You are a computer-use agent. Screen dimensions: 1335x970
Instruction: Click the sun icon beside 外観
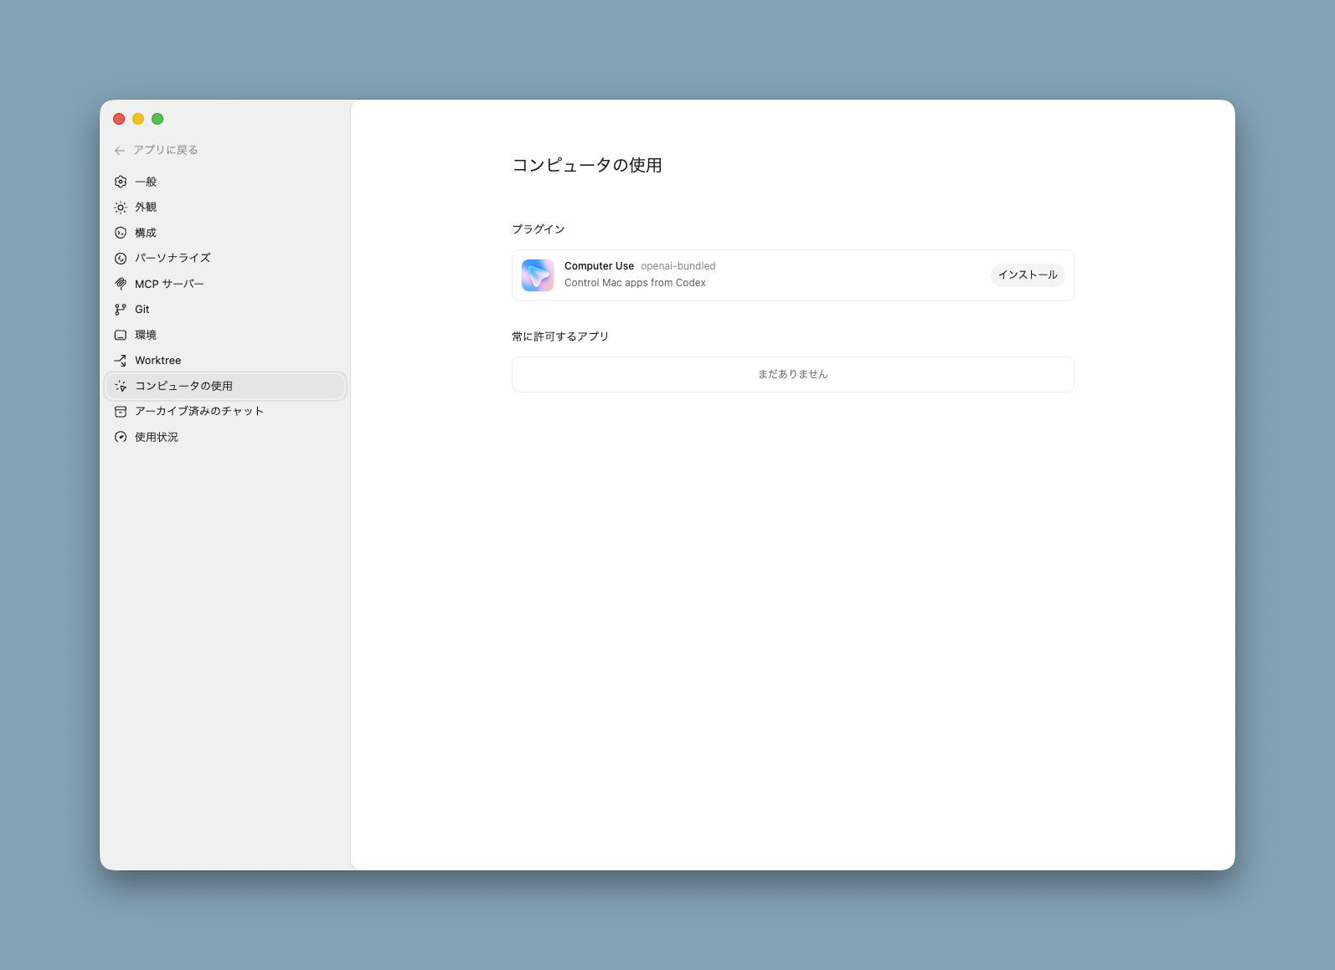click(121, 208)
